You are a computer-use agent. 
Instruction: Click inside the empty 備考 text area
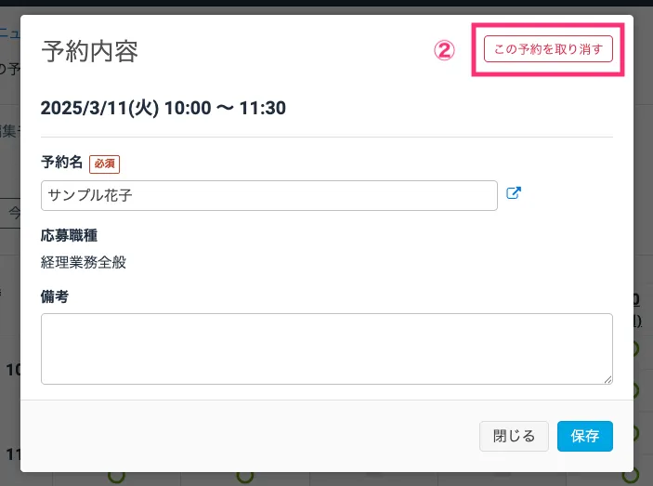pos(326,348)
